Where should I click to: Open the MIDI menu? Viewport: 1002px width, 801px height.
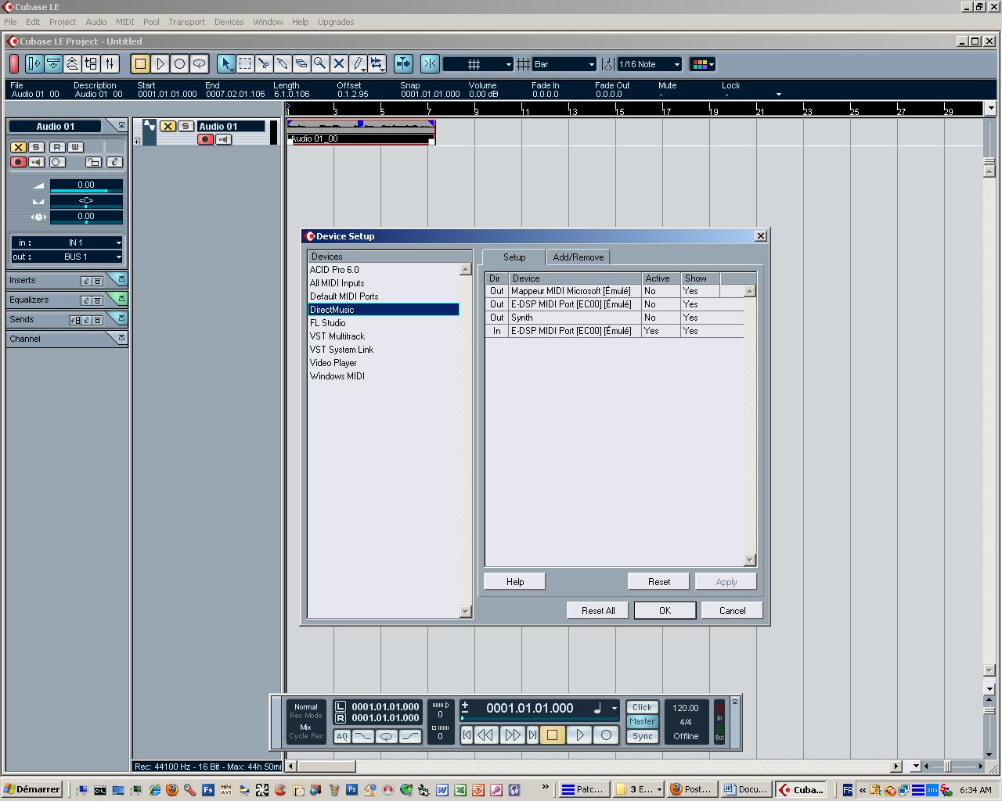[x=124, y=22]
